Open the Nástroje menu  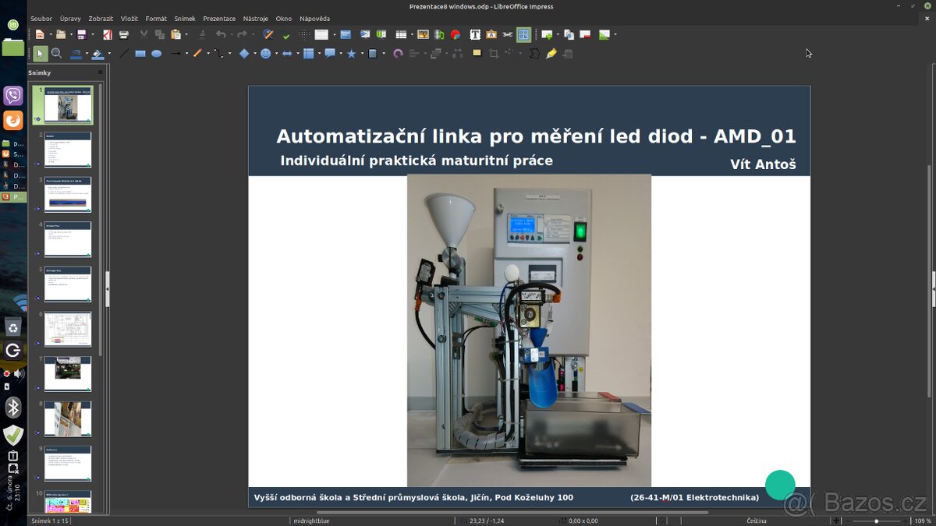coord(256,18)
